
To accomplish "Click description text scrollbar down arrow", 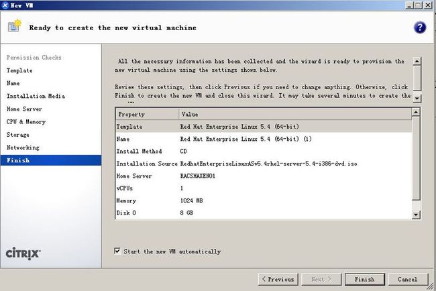I will click(x=417, y=98).
